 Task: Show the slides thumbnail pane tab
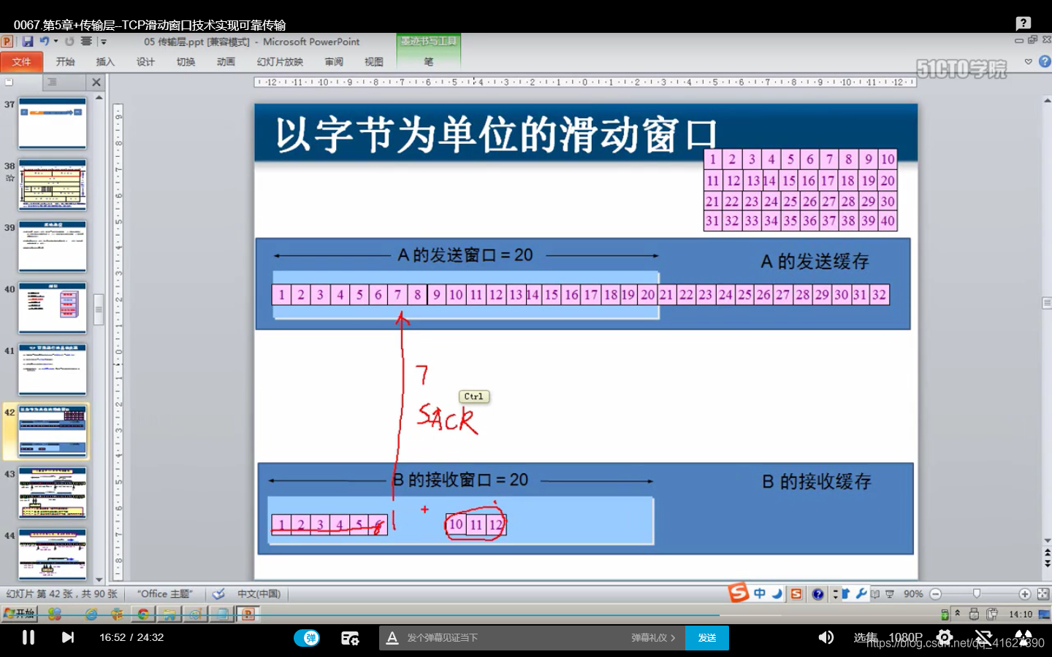(10, 82)
